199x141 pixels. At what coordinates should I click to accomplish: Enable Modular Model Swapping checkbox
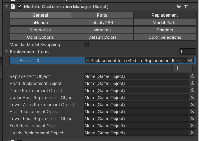pos(86,44)
